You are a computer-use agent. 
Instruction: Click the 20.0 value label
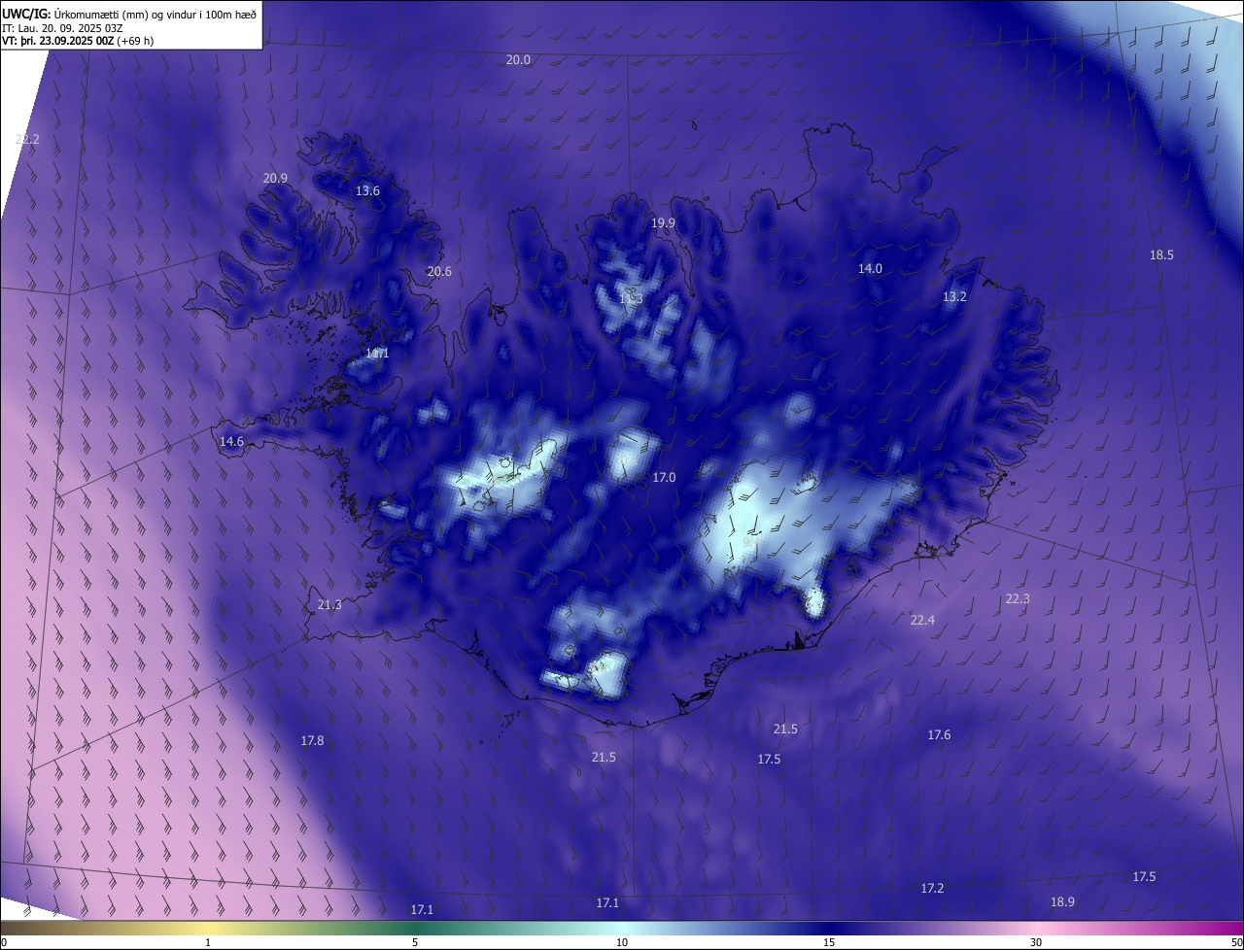[x=518, y=60]
